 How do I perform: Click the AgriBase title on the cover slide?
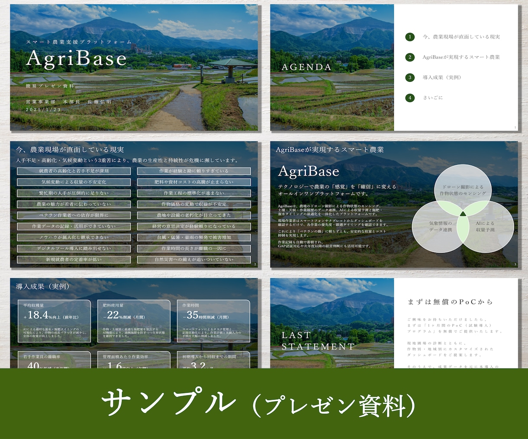[x=76, y=58]
